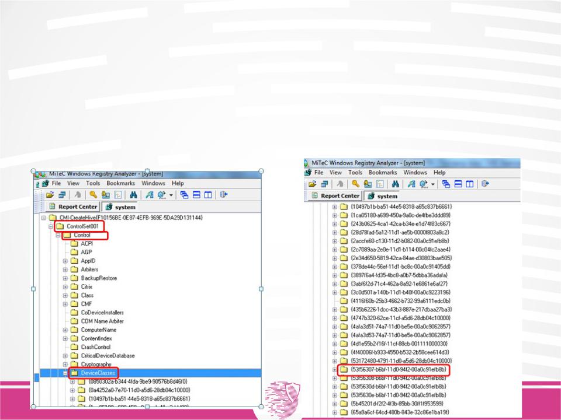This screenshot has height=420, width=561.
Task: Click Cascade windows icon in right window
Action: [x=446, y=184]
